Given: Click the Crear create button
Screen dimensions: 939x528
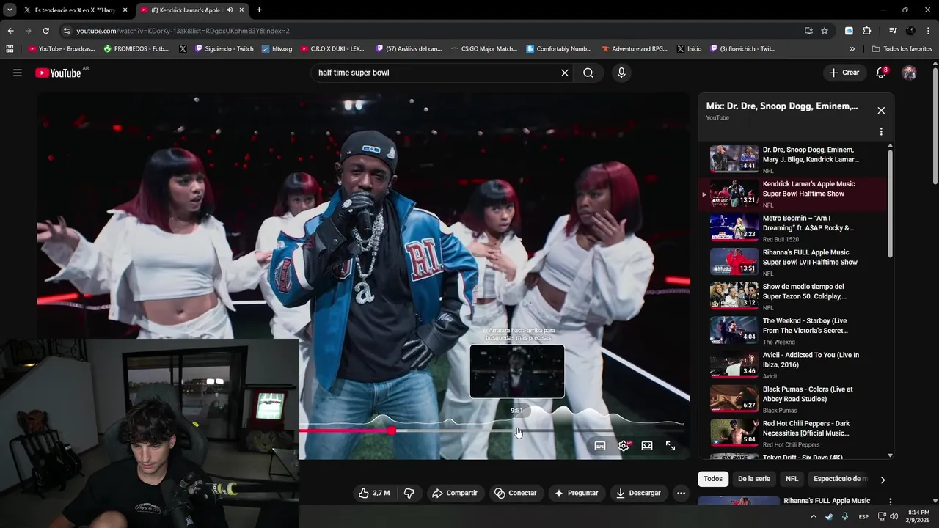Looking at the screenshot, I should pos(844,73).
